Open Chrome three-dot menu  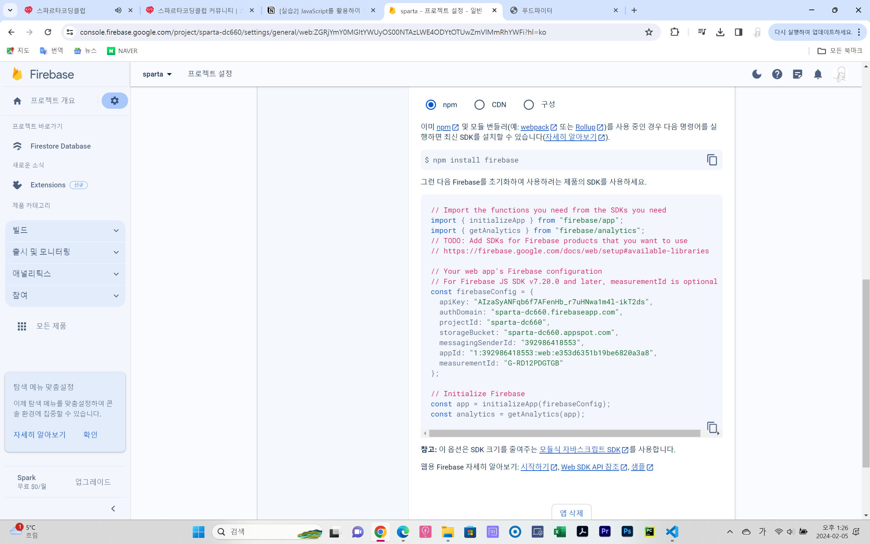tap(859, 32)
